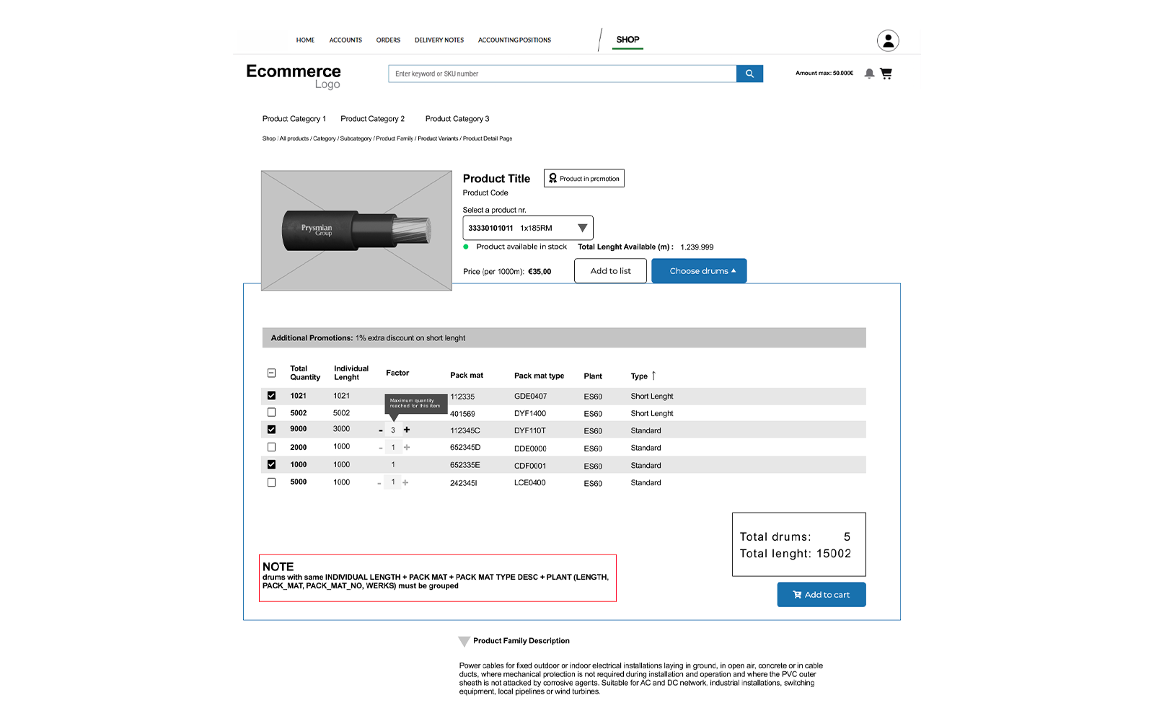Increase factor for the 5000 row
This screenshot has height=721, width=1154.
tap(405, 482)
